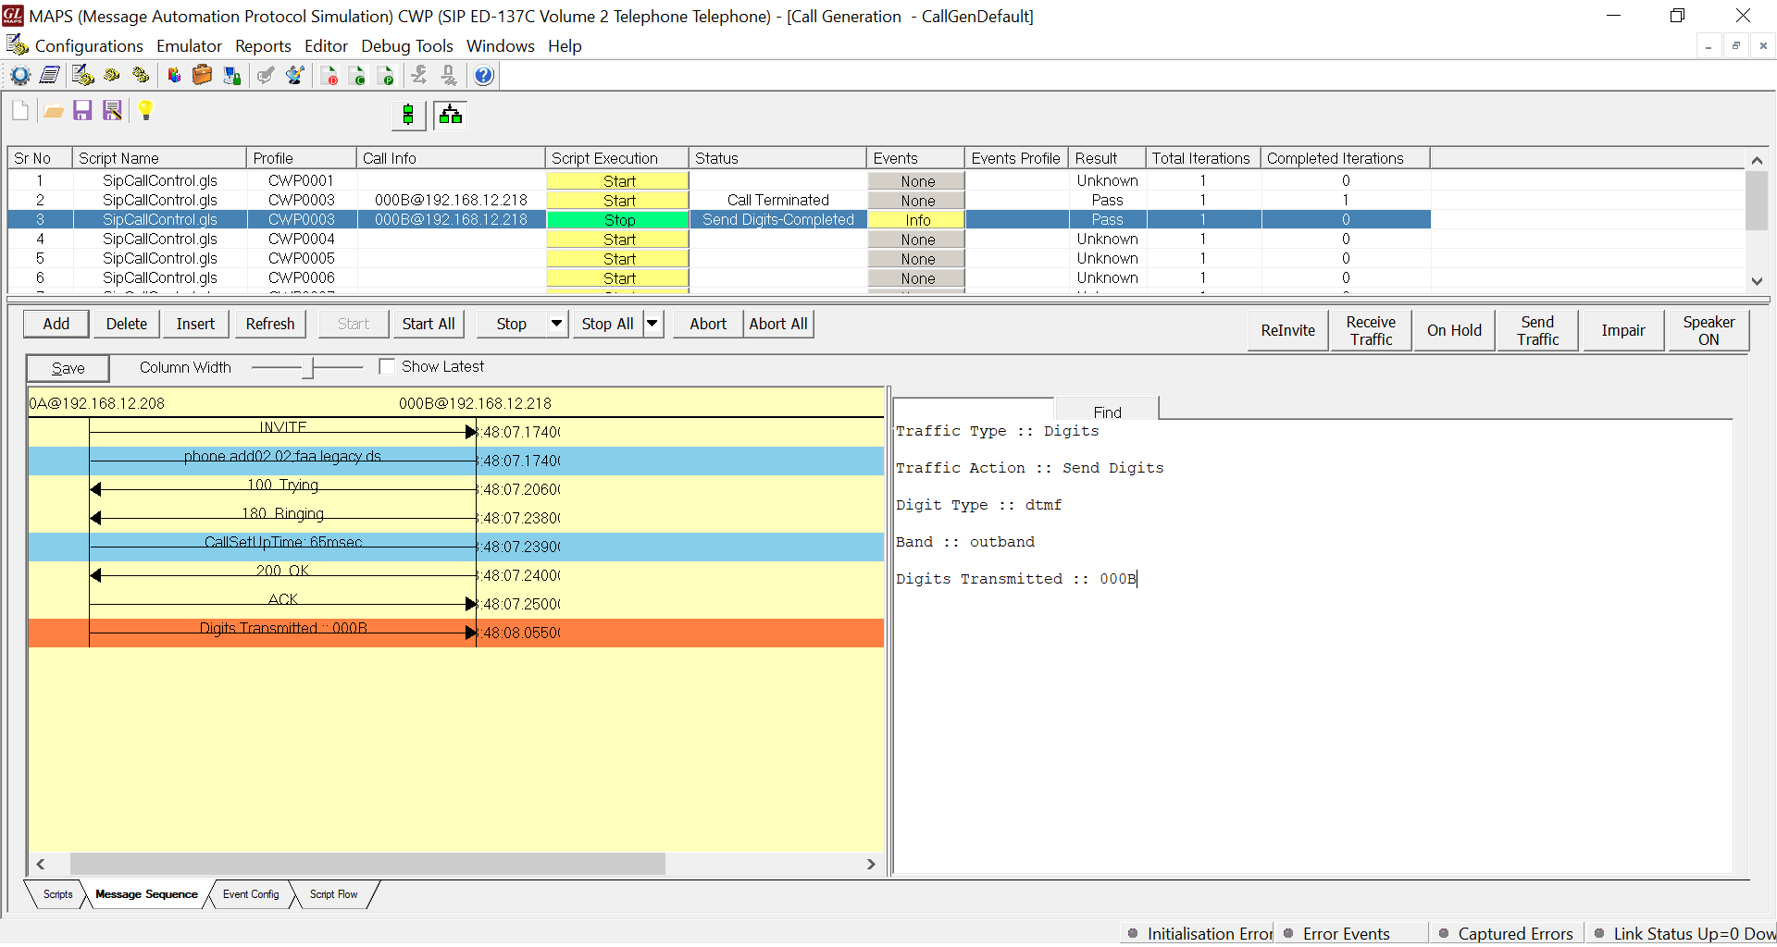Click the satellite dish toolbar icon

295,76
